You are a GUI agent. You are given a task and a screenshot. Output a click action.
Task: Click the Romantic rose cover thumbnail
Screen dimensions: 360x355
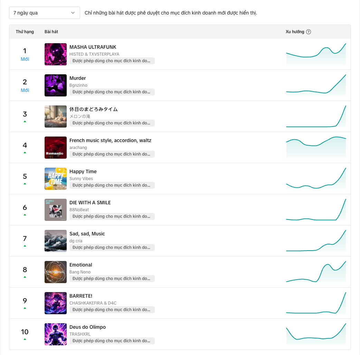(x=56, y=148)
